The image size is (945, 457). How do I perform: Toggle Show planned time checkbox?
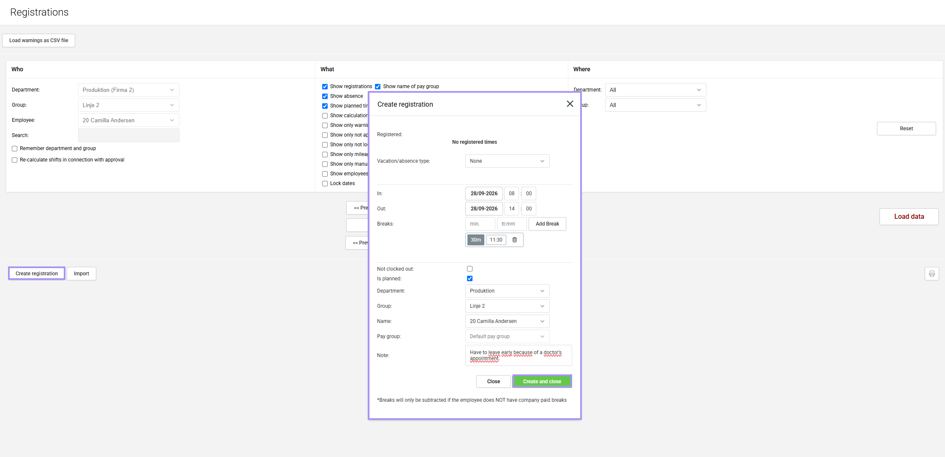point(325,106)
